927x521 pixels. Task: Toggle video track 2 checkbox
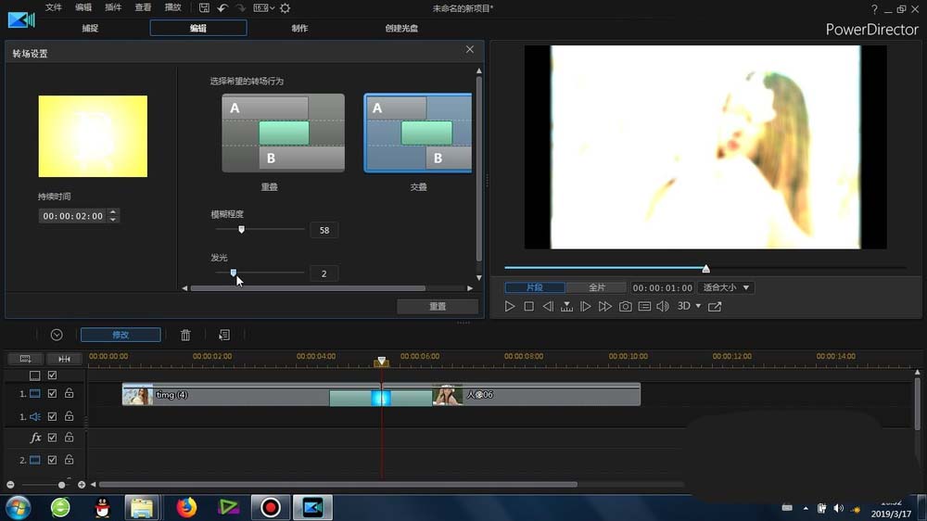(x=52, y=460)
